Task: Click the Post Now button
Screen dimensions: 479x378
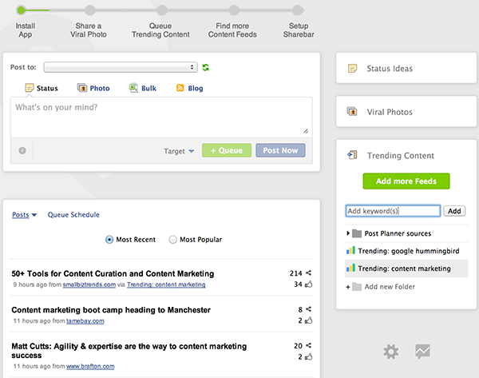Action: point(280,150)
